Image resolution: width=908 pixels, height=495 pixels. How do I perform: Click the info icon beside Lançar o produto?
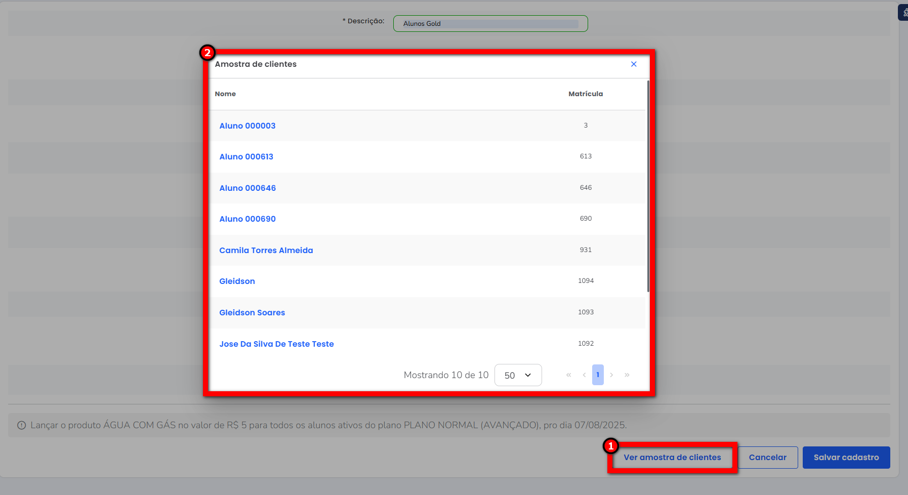click(21, 425)
